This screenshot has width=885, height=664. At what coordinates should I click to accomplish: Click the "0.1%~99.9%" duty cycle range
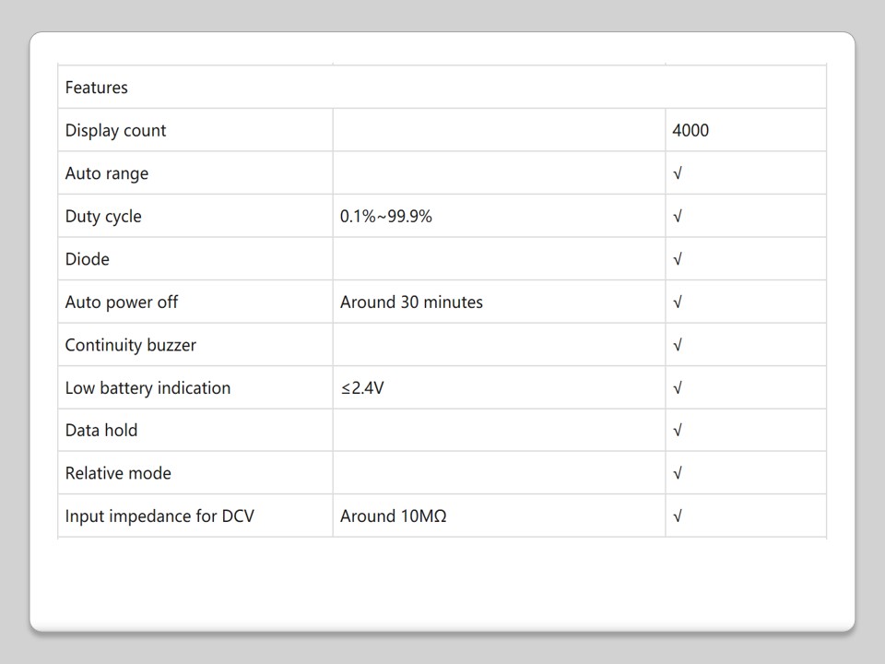[x=386, y=216]
